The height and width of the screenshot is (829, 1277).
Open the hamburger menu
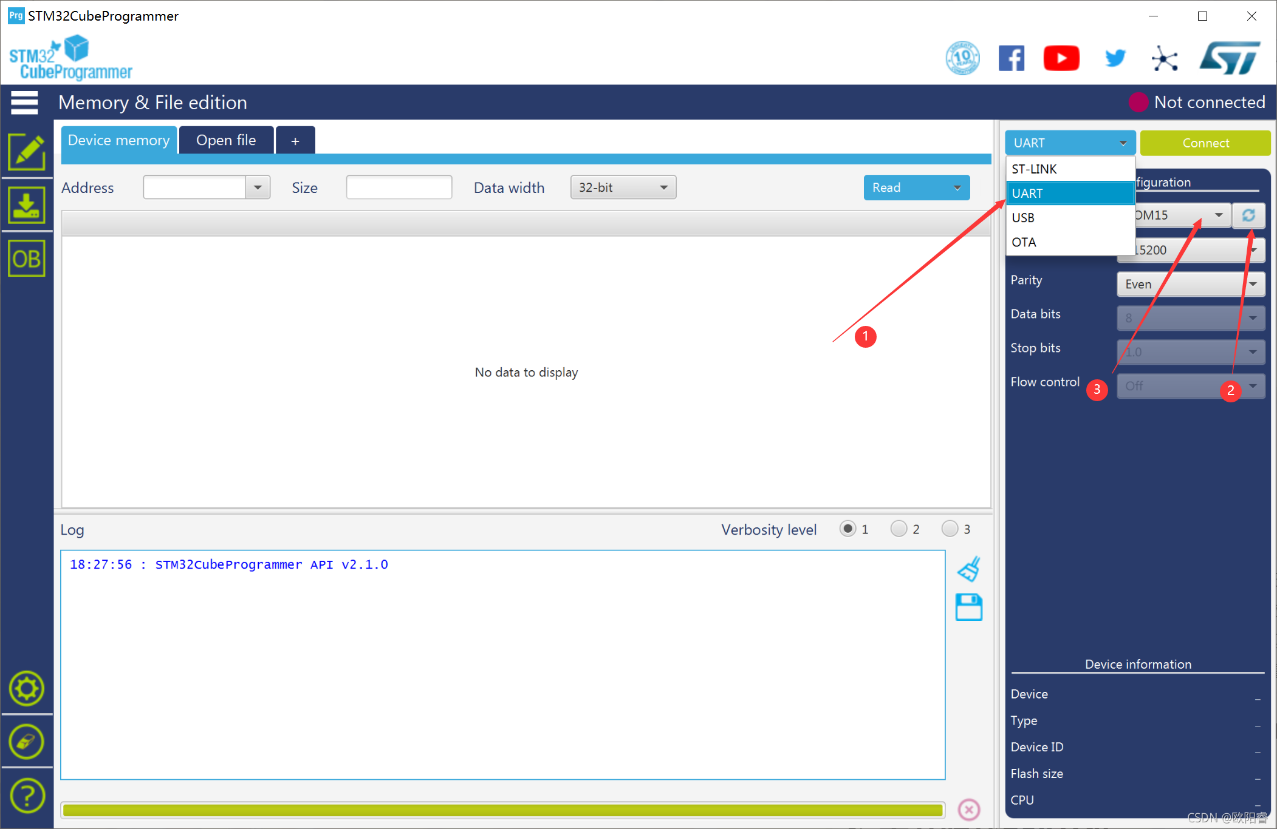pyautogui.click(x=24, y=103)
